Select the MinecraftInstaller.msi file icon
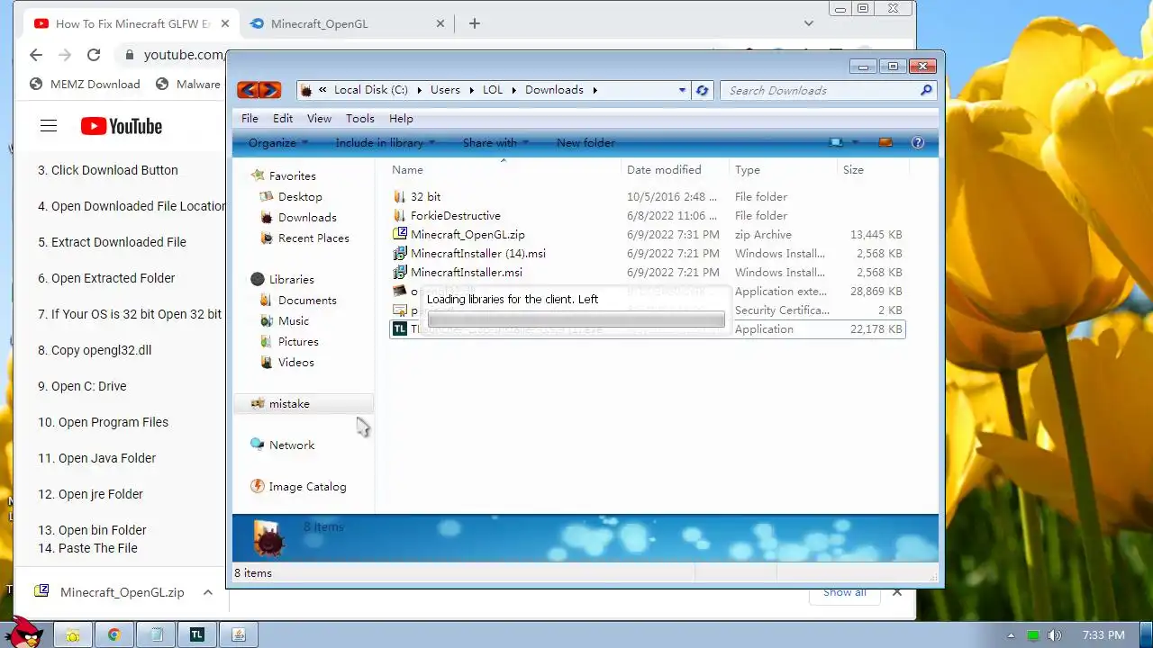Screen dimensions: 1153x648 coord(401,272)
